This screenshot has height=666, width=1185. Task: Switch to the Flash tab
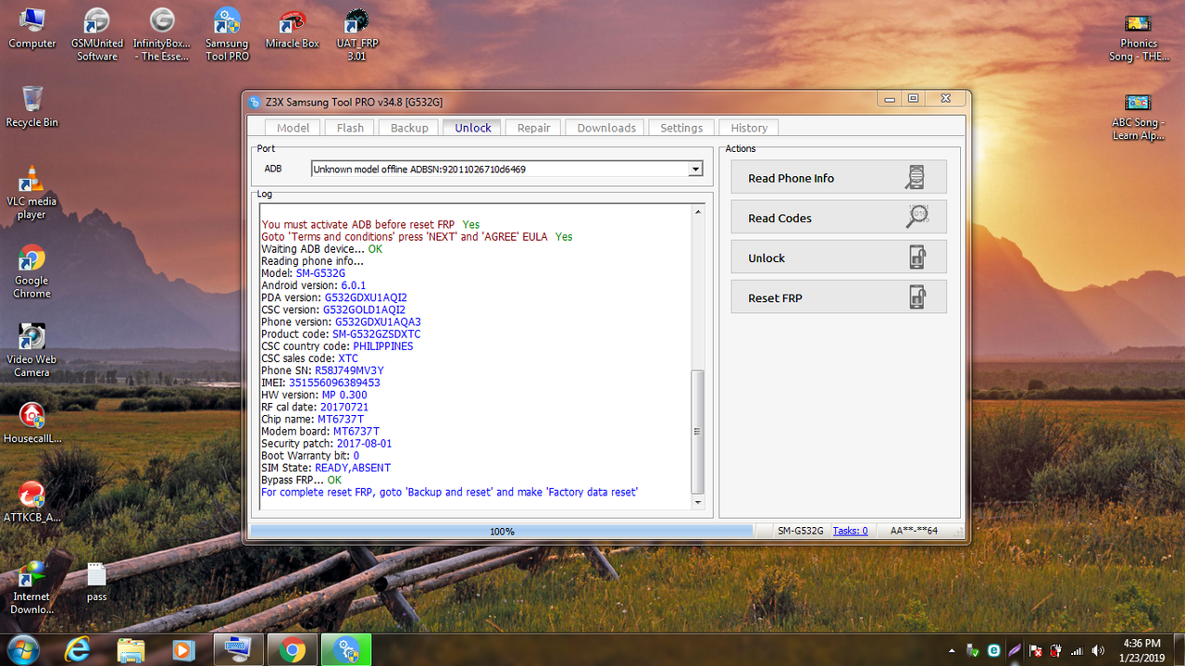(350, 128)
